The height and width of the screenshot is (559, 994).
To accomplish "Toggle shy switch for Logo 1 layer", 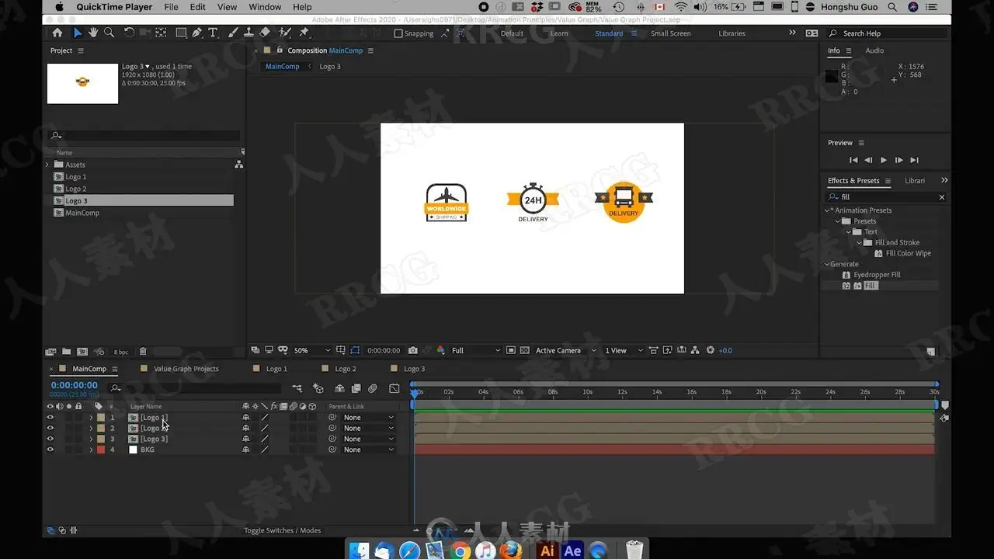I will point(246,418).
